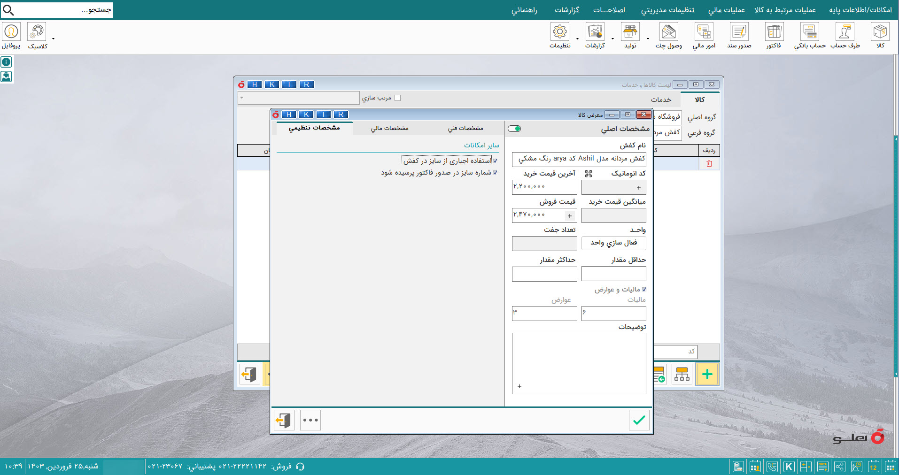Image resolution: width=899 pixels, height=475 pixels.
Task: Uncheck استفاده اجباري از سايز در كفش
Action: tap(495, 161)
